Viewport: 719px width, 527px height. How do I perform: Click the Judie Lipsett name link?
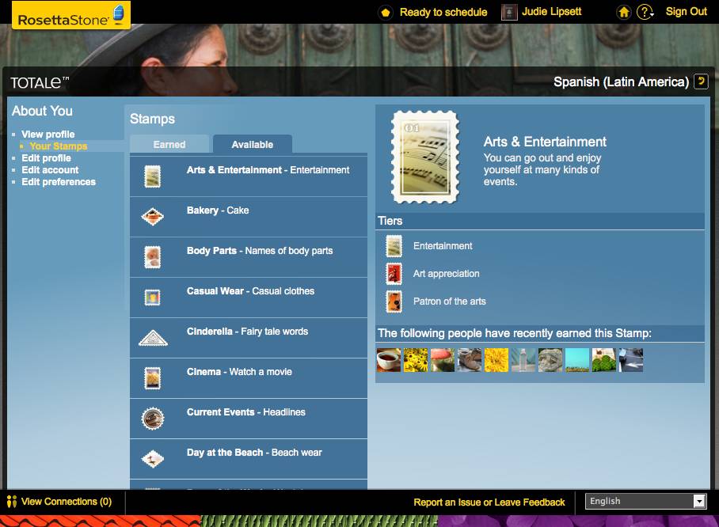point(552,11)
